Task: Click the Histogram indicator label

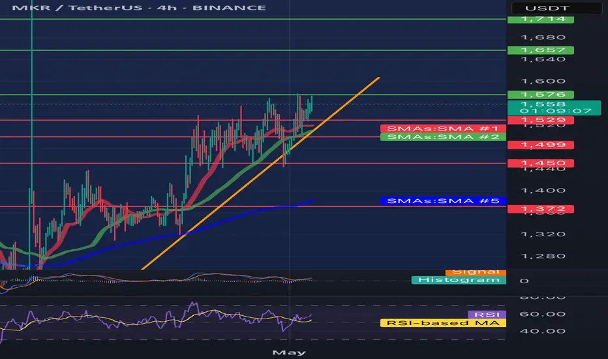Action: (x=459, y=280)
